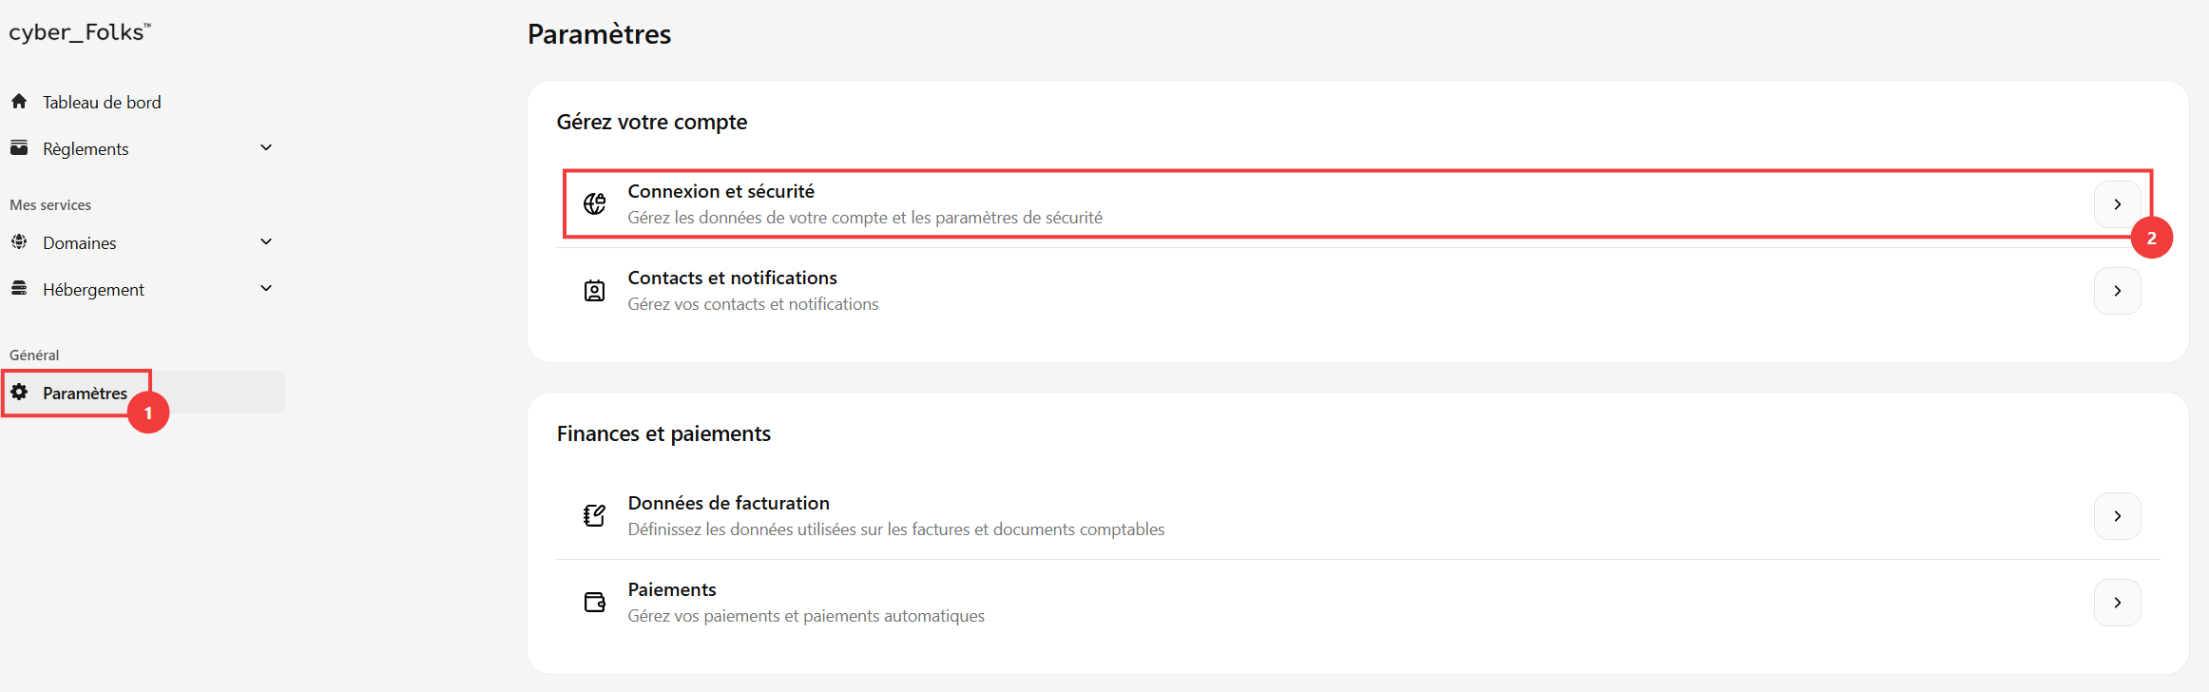This screenshot has width=2209, height=692.
Task: Click the cyber_Folks logo
Action: (x=80, y=32)
